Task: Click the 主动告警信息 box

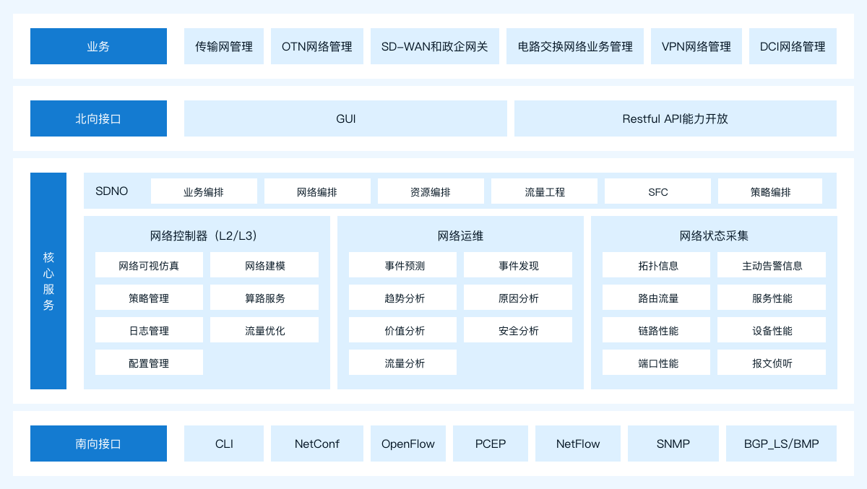Action: [x=772, y=265]
